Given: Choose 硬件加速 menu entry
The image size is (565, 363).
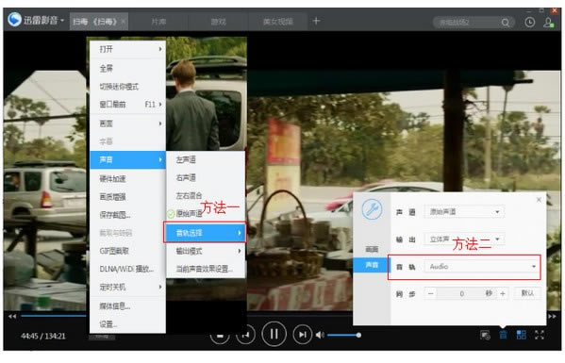Looking at the screenshot, I should click(127, 178).
